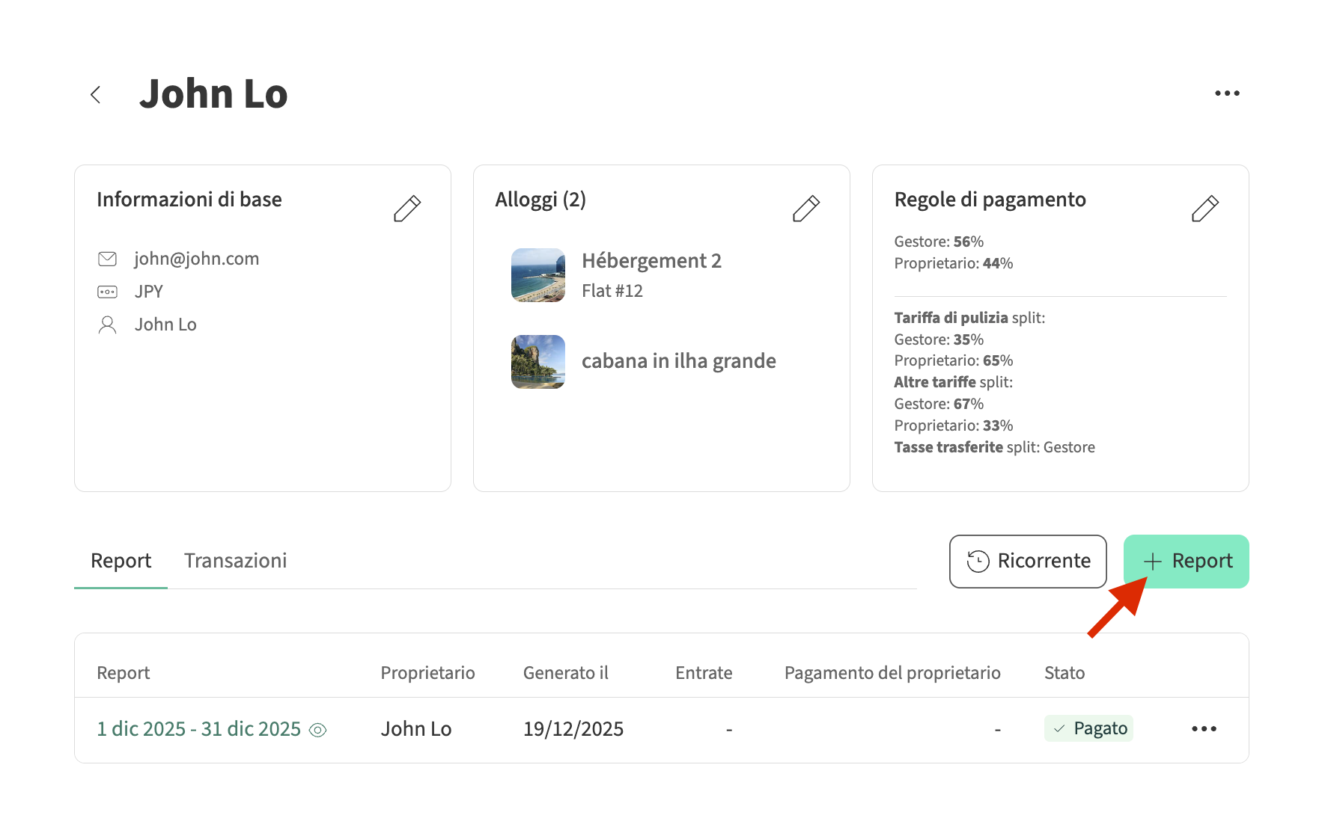The width and height of the screenshot is (1331, 830).
Task: Create a new report with + Report
Action: [x=1187, y=562]
